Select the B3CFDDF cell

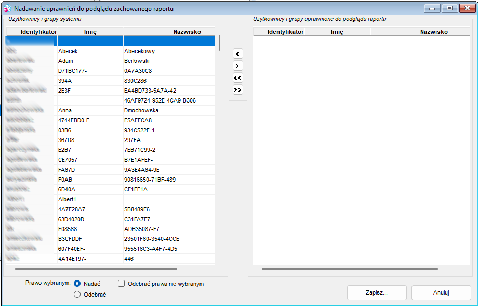click(90, 239)
